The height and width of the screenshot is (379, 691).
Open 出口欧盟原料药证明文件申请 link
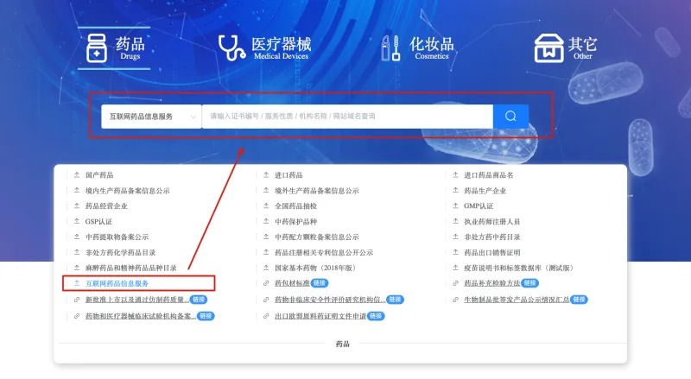click(320, 316)
